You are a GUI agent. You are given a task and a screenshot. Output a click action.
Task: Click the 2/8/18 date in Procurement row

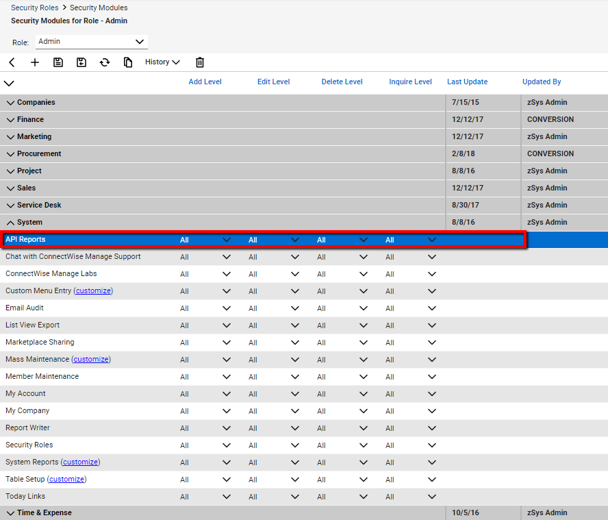464,153
